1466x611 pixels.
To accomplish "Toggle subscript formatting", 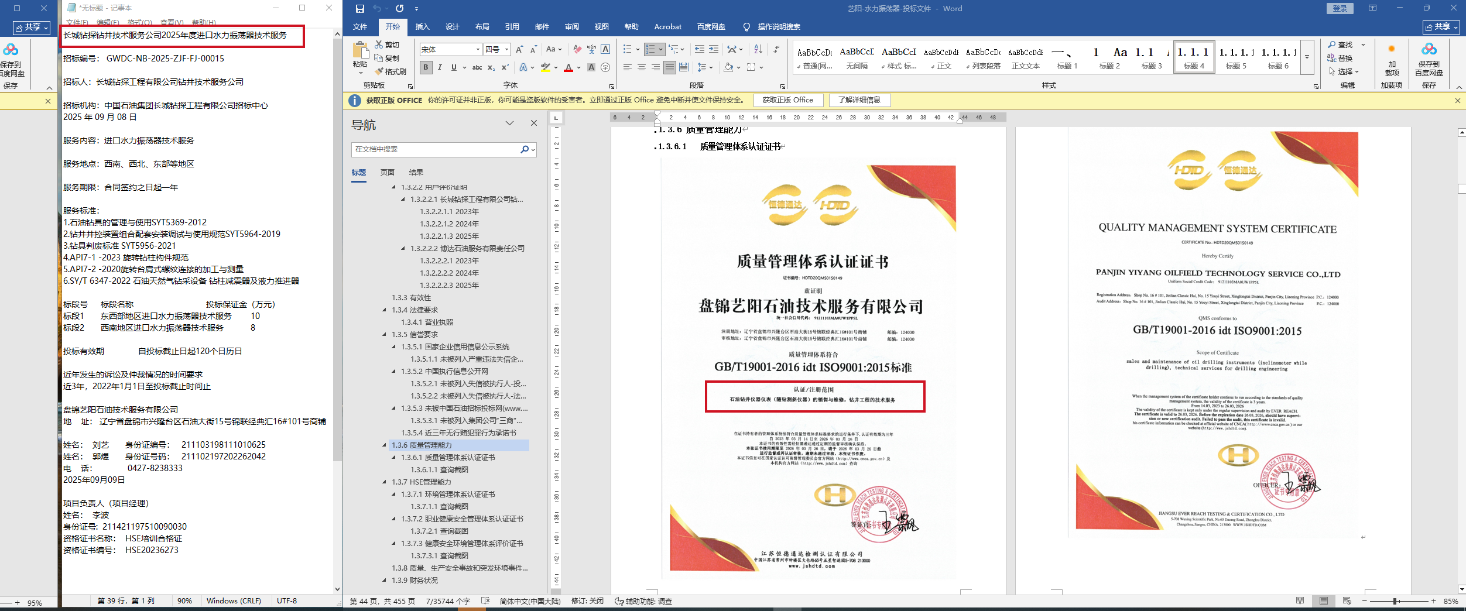I will (x=491, y=67).
